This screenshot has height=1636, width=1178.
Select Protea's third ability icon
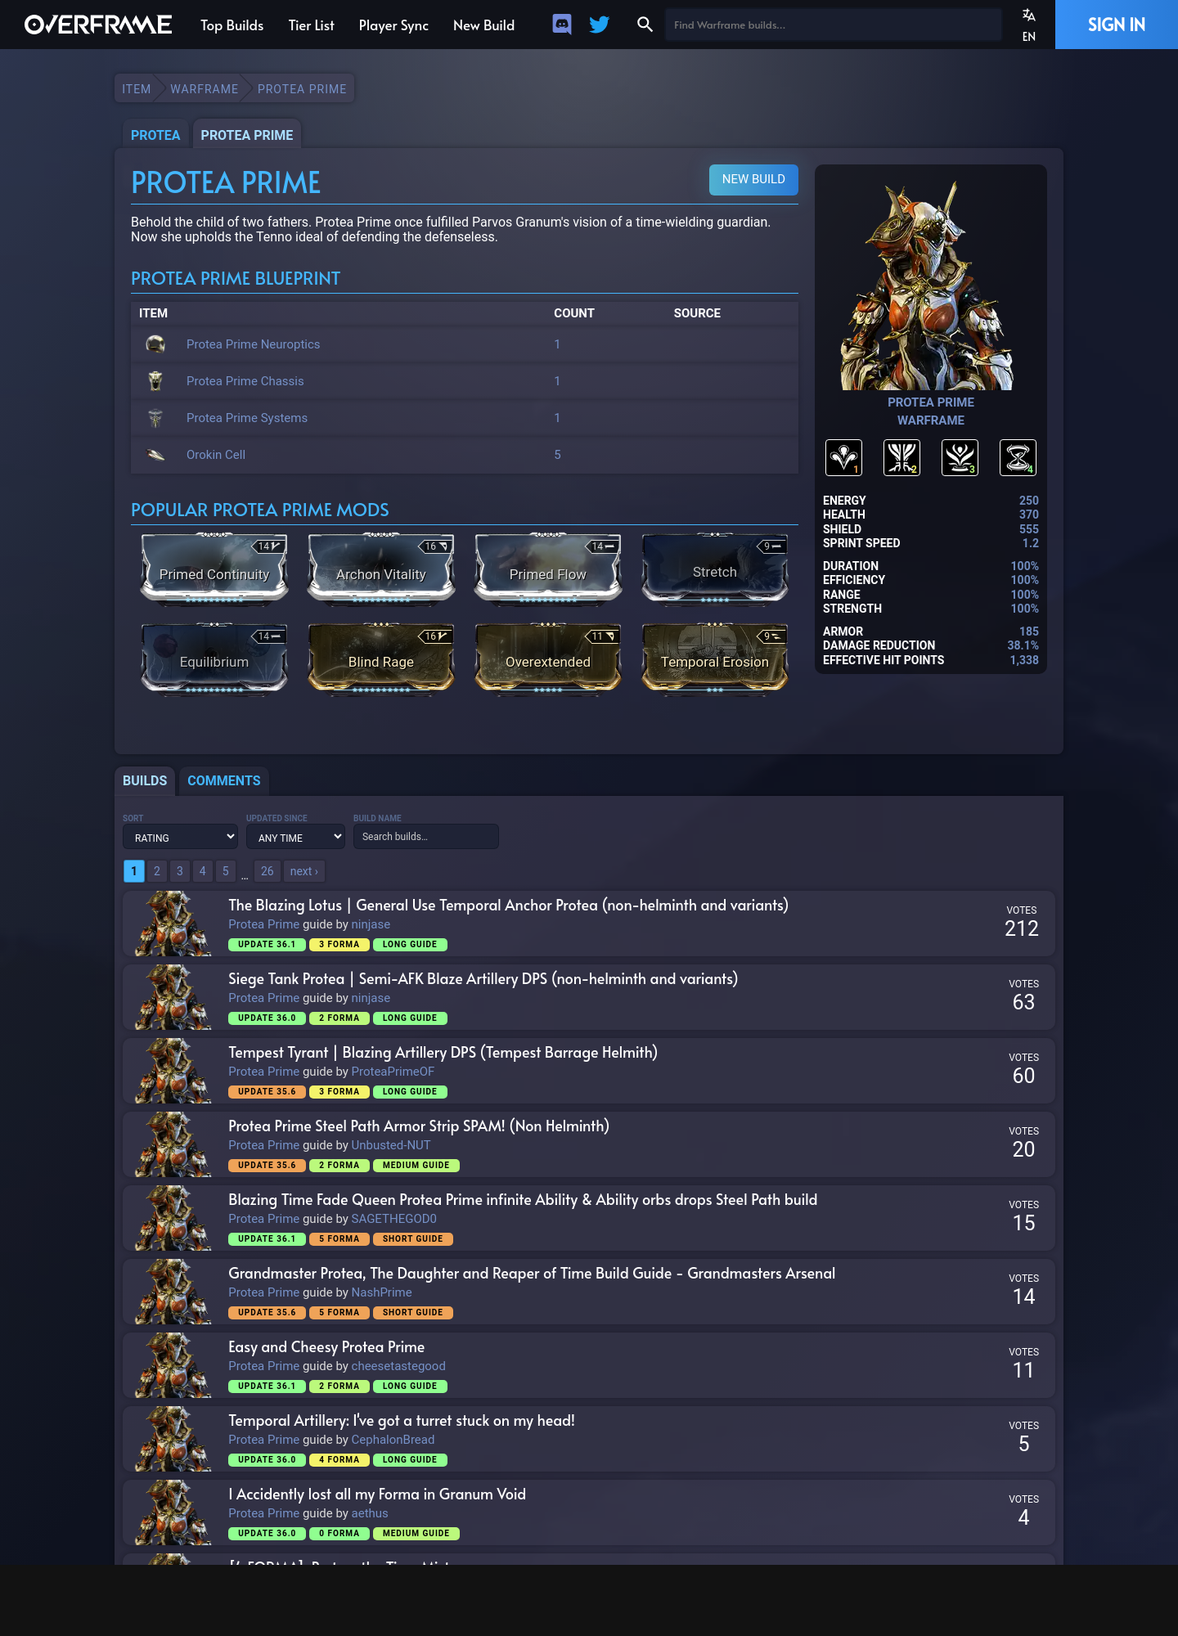pos(960,457)
